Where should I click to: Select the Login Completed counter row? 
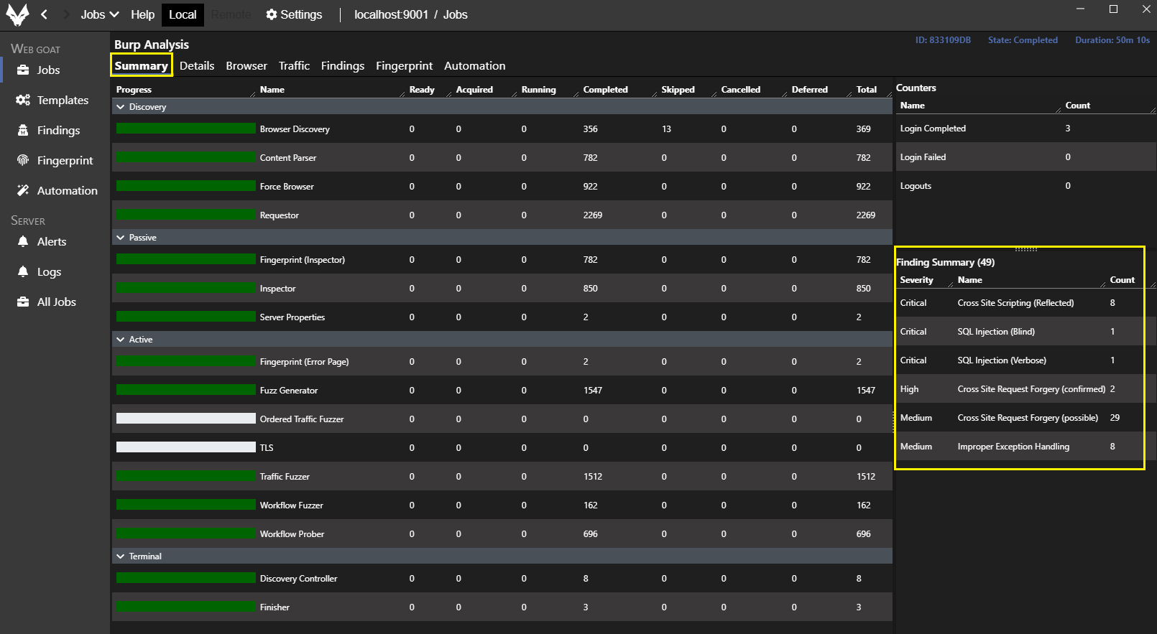tap(1025, 129)
